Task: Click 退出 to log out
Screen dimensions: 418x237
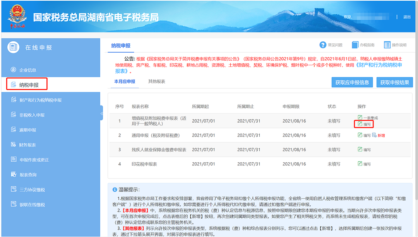Action: (x=407, y=17)
